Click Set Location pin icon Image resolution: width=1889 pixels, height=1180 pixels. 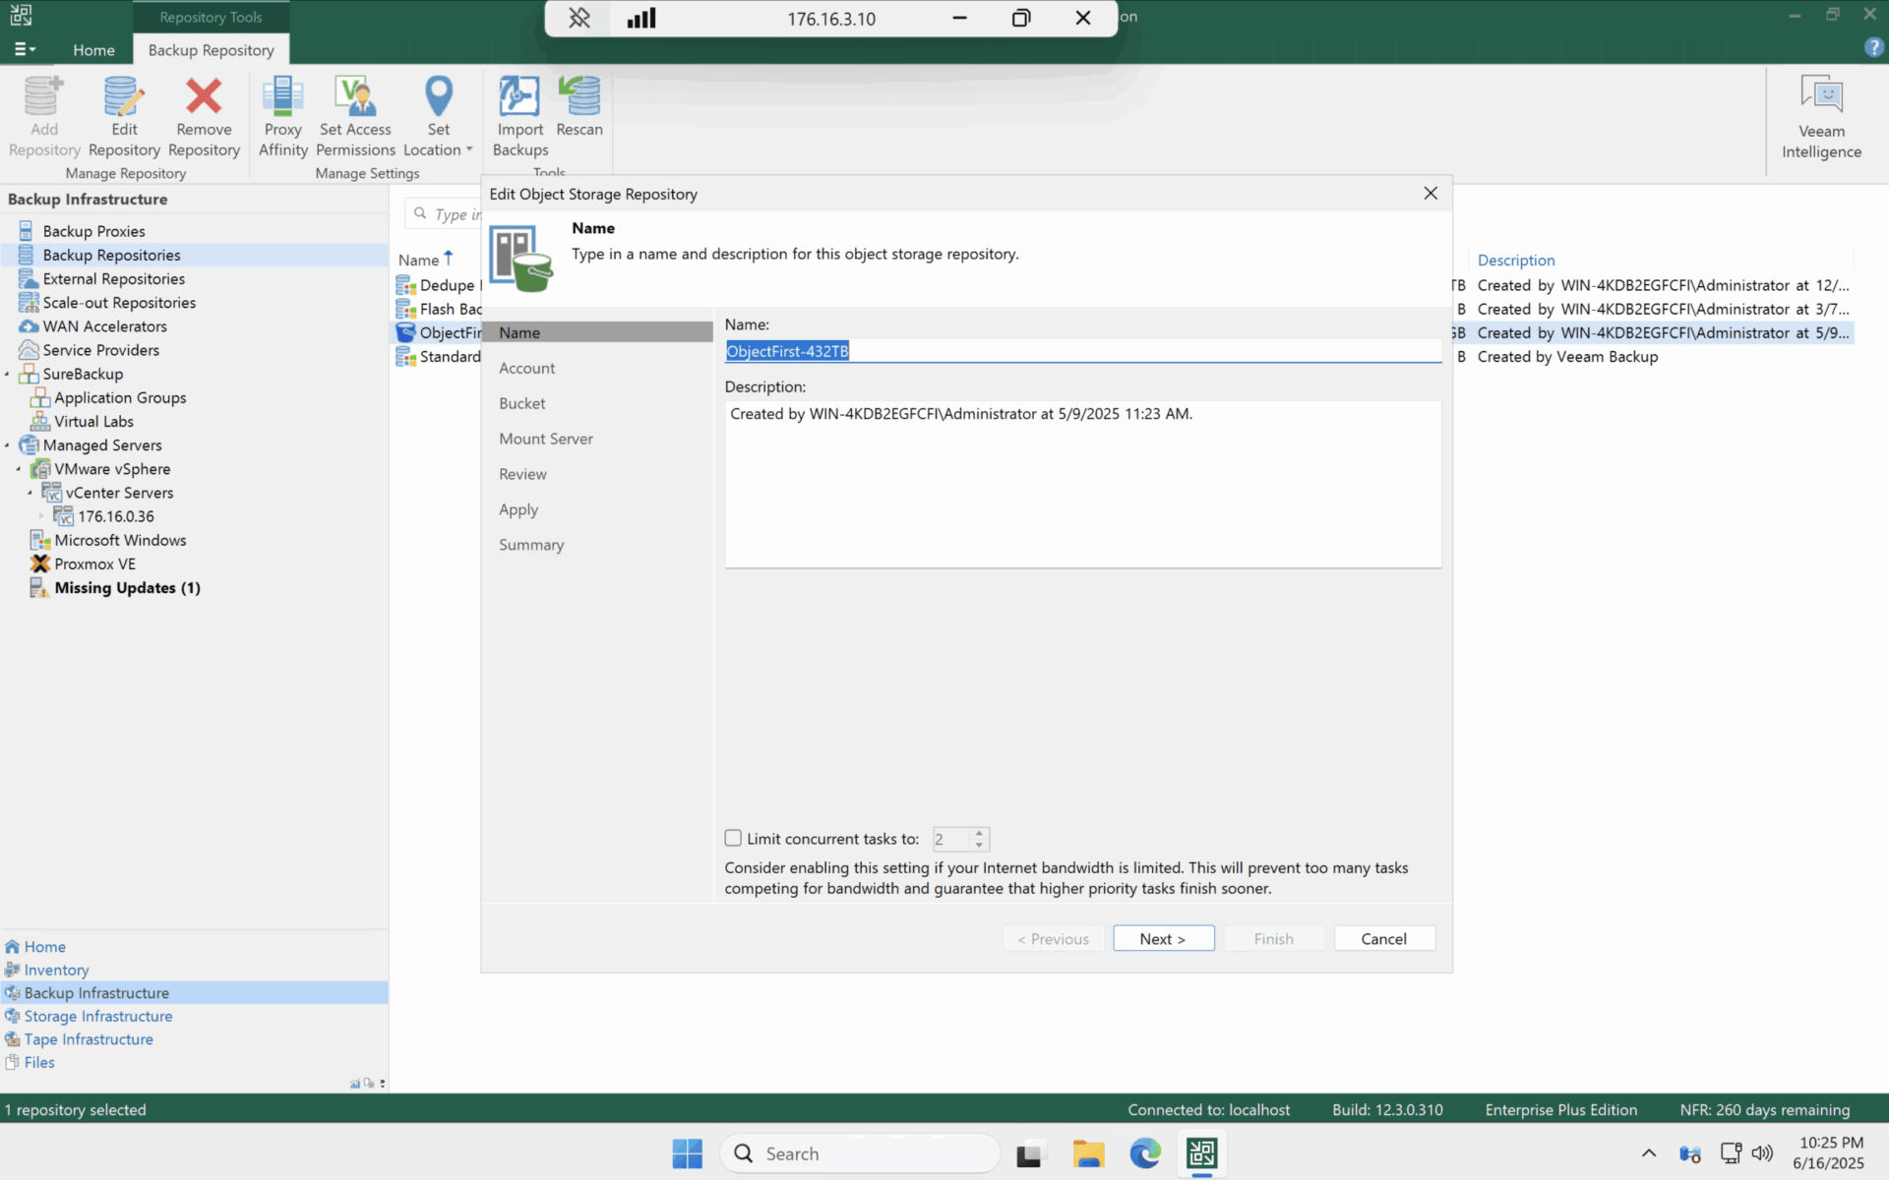coord(439,96)
